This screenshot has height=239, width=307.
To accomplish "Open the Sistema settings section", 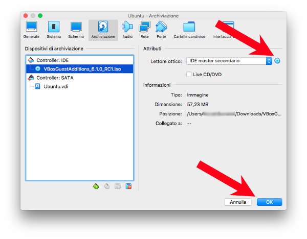I will (54, 30).
